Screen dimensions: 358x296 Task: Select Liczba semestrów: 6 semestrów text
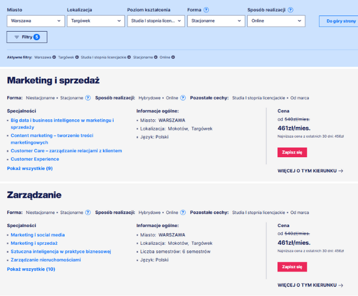pyautogui.click(x=175, y=252)
